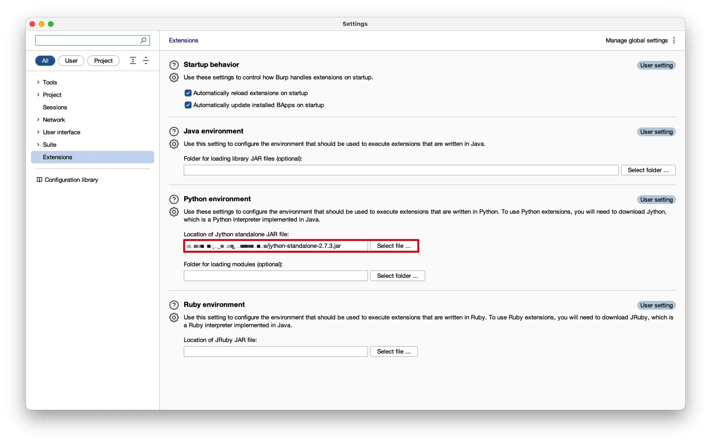Click the expand all icon in sidebar
This screenshot has height=444, width=711.
(x=133, y=61)
